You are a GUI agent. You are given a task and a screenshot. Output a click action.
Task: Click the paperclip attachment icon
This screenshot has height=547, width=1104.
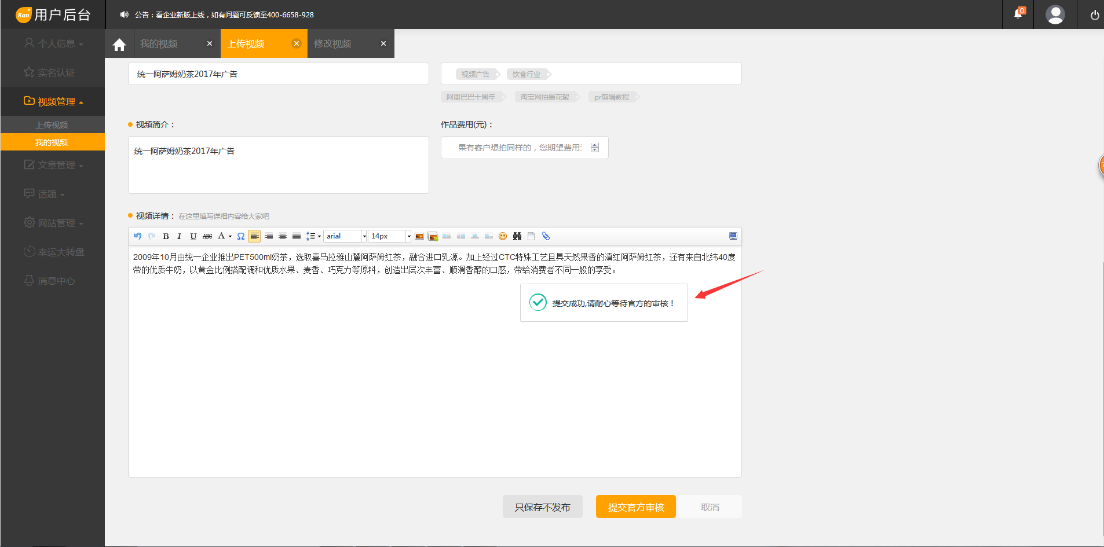point(546,236)
